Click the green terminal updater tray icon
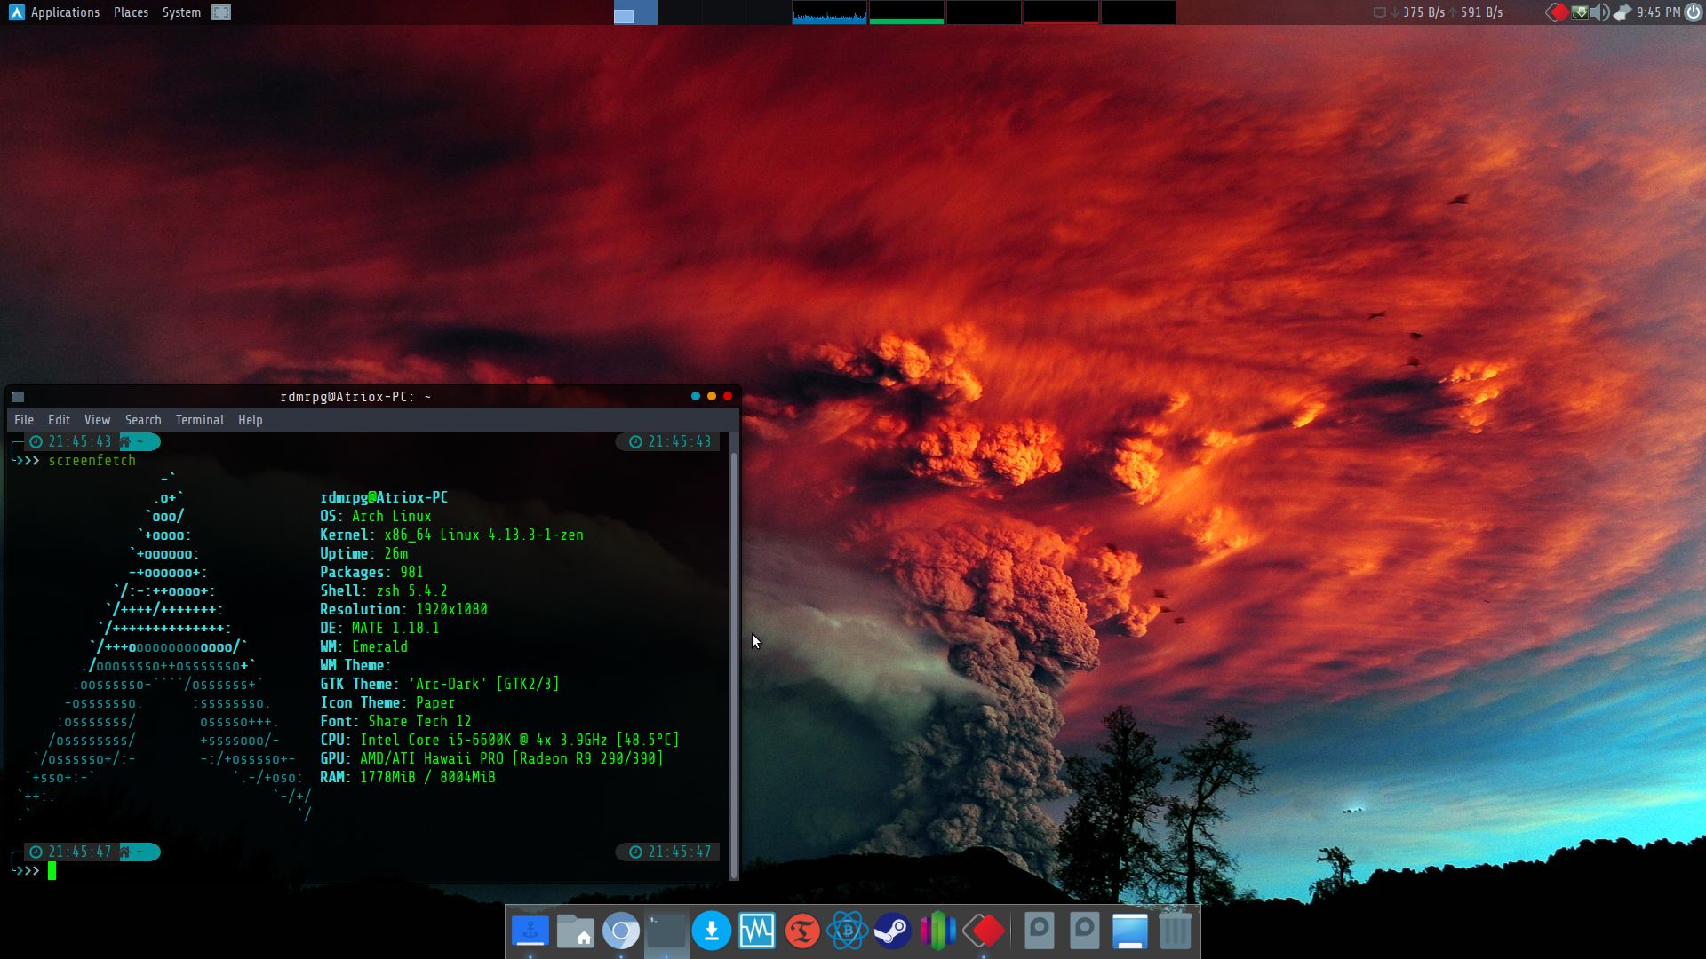 pos(1580,12)
